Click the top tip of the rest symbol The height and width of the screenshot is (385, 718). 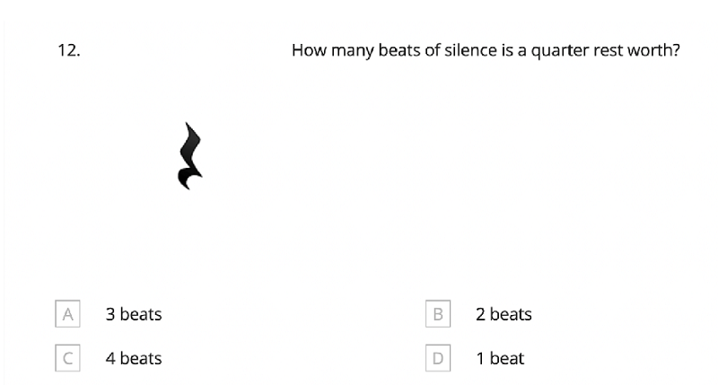pyautogui.click(x=187, y=123)
